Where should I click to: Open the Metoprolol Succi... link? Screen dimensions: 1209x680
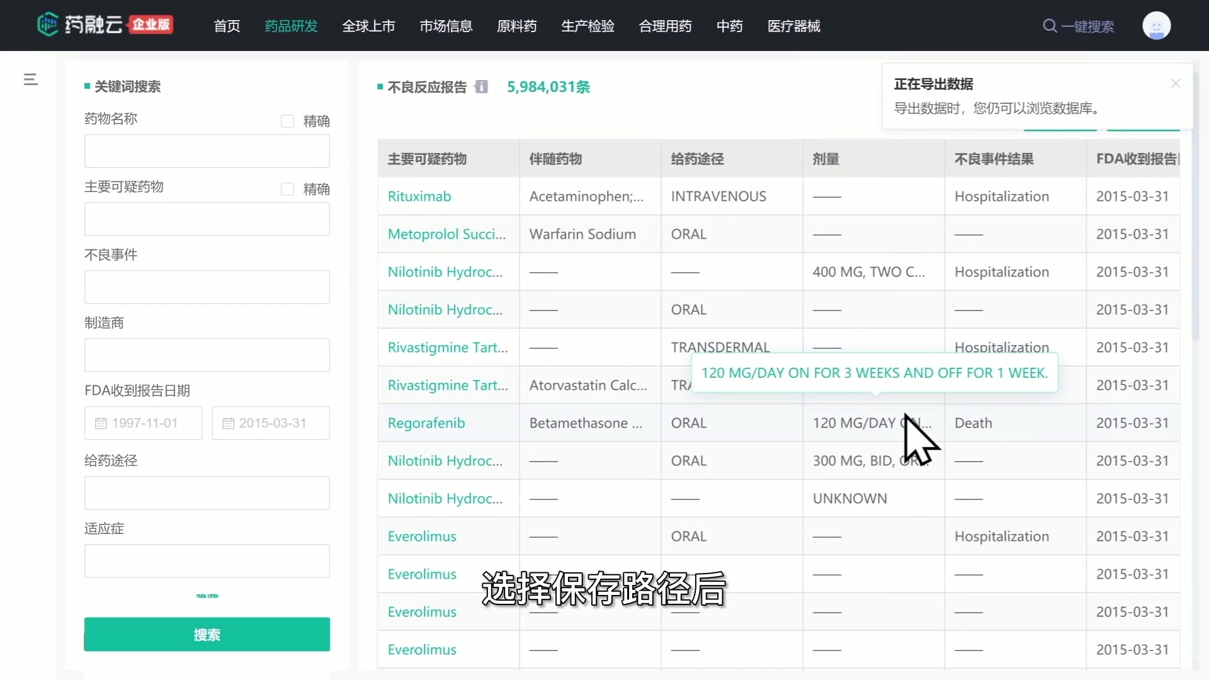coord(446,234)
